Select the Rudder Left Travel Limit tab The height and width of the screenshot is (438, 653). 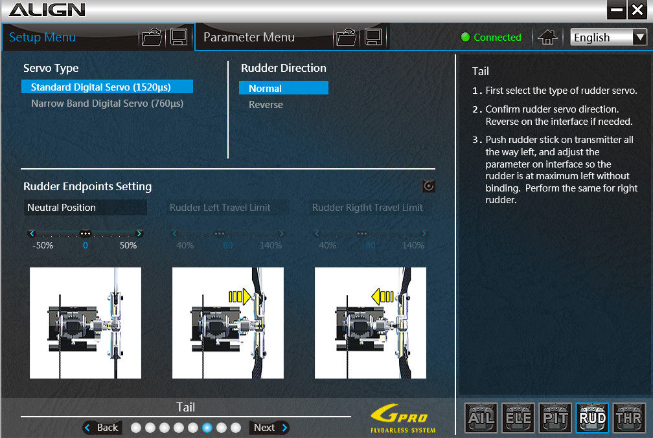227,208
